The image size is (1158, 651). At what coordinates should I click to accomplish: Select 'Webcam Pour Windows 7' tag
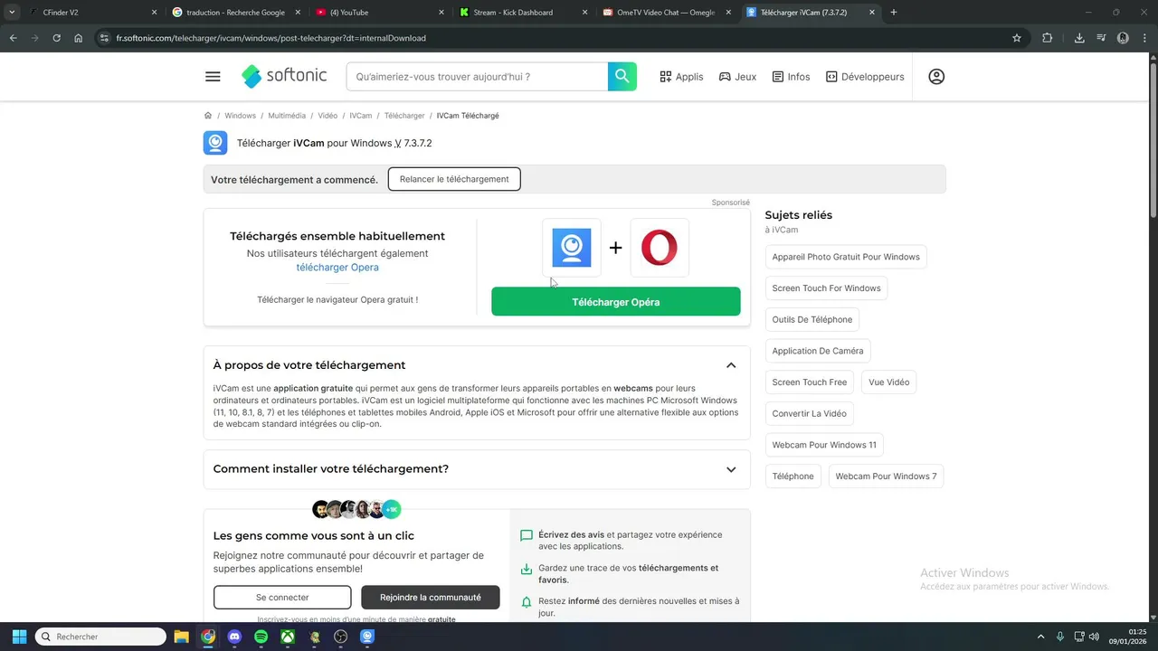click(886, 476)
